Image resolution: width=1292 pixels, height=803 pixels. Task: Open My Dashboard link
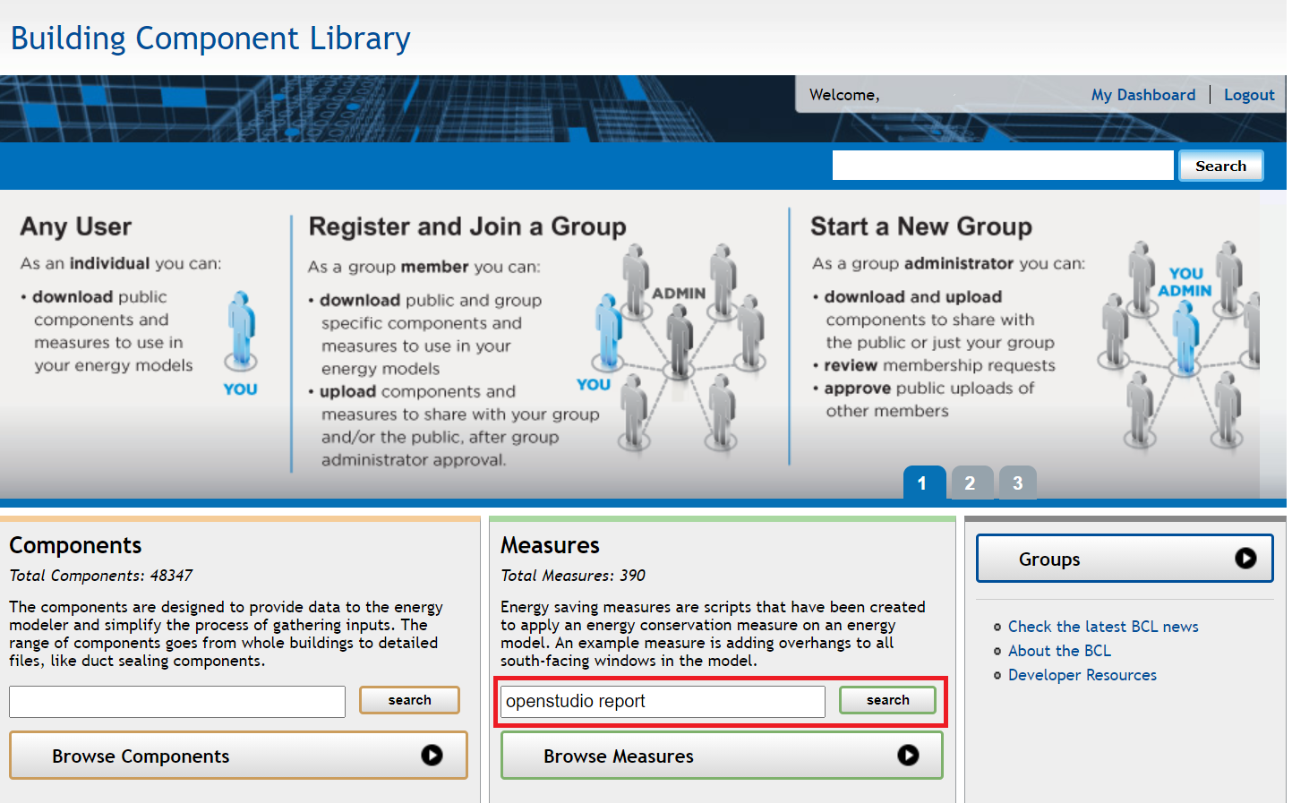[1142, 95]
